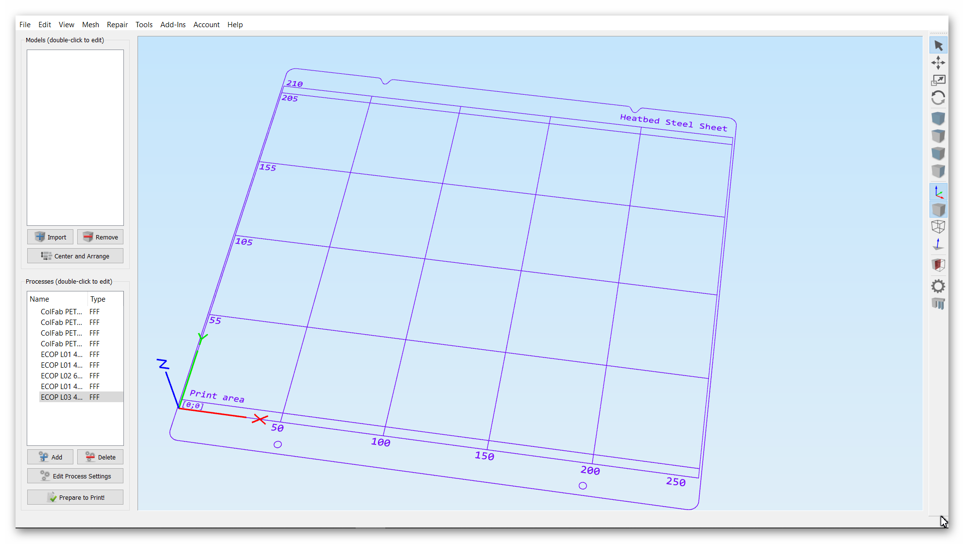Activate the translate/pan view tool
Viewport: 964px width, 544px height.
[x=938, y=63]
